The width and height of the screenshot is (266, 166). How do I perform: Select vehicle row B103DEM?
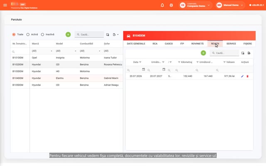(x=66, y=71)
